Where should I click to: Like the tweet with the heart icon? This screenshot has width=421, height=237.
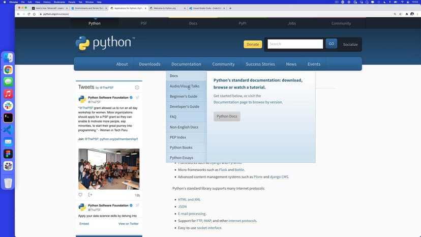tap(80, 195)
